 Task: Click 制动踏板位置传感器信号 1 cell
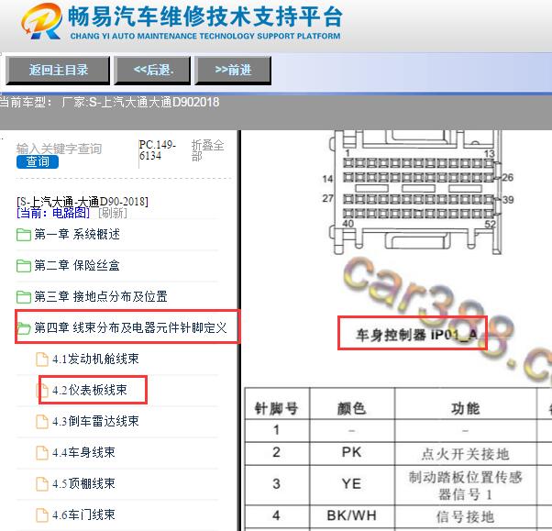click(465, 486)
